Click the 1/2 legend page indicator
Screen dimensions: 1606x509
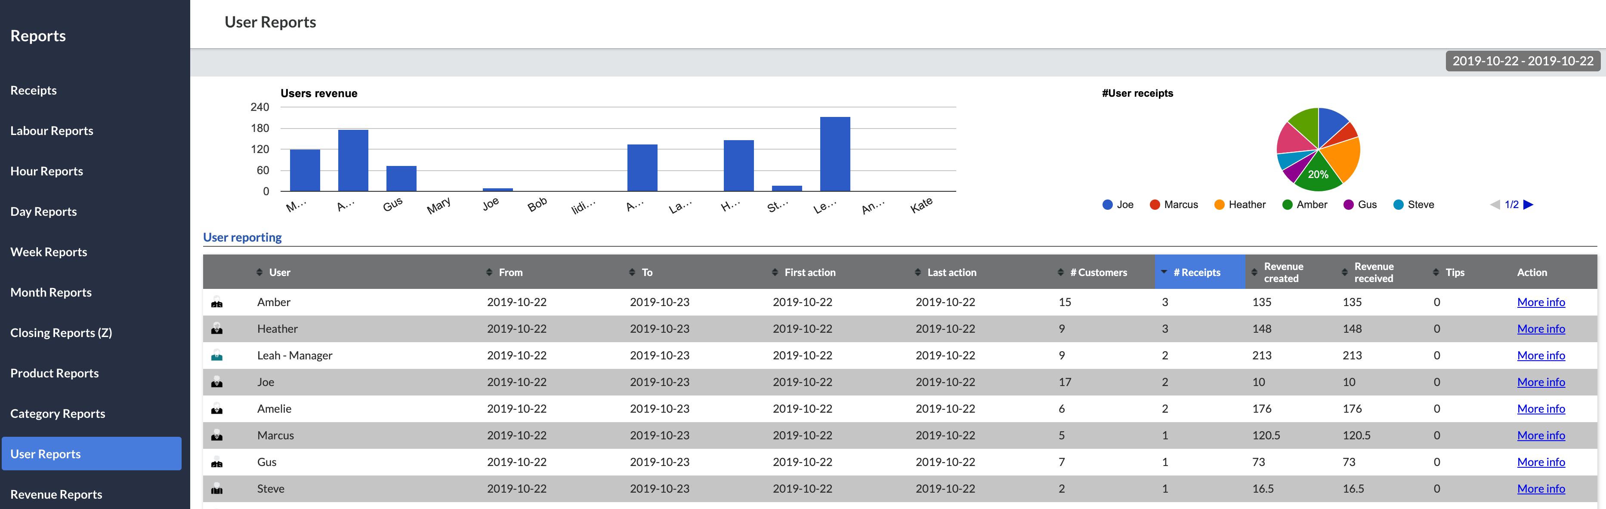coord(1511,204)
